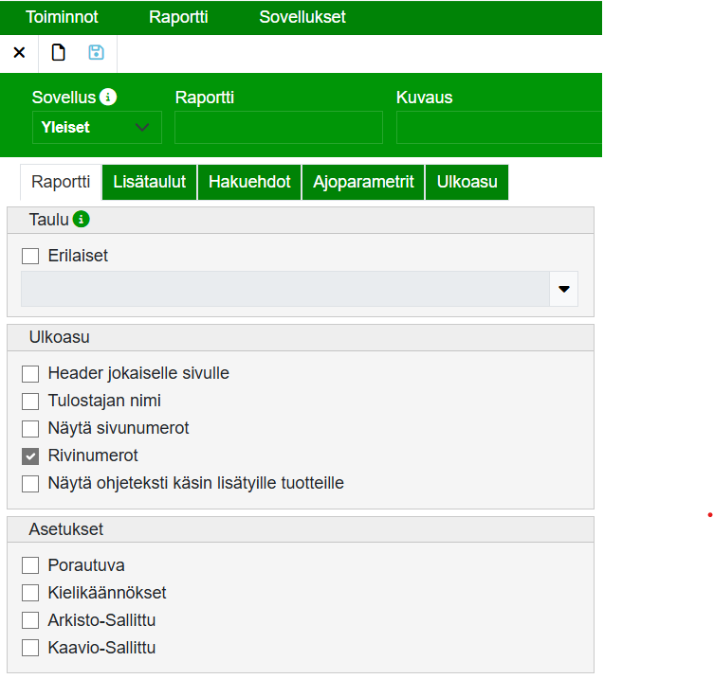Toggle the Porautuva setting
This screenshot has width=714, height=679.
click(x=30, y=565)
